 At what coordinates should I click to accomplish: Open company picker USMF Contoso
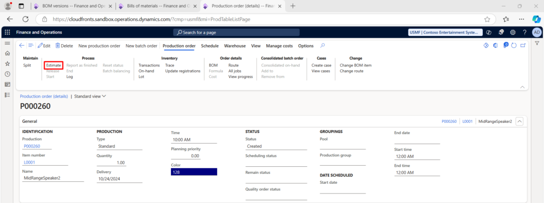point(446,32)
